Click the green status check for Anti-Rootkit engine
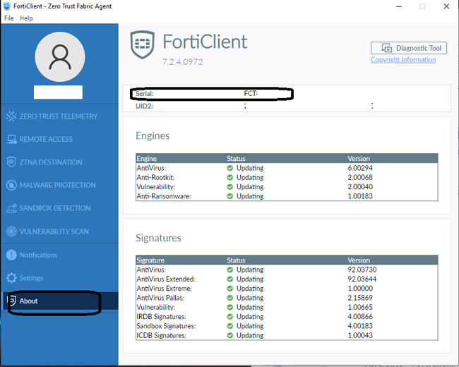 [229, 177]
